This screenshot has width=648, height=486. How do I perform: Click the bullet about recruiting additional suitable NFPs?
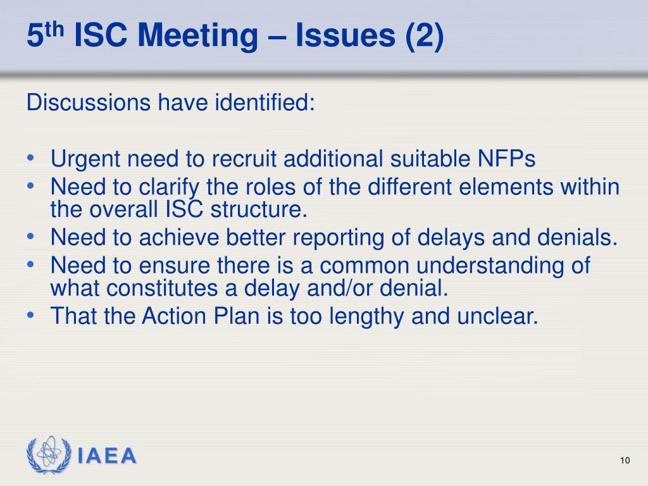click(x=292, y=159)
